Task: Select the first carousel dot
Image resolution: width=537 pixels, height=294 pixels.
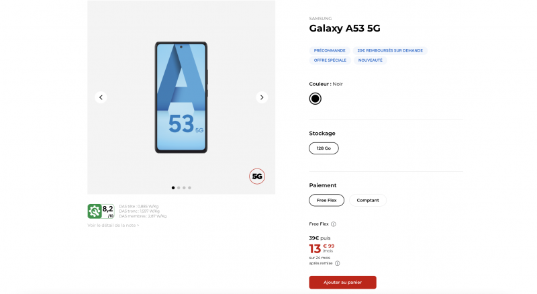Action: (173, 188)
